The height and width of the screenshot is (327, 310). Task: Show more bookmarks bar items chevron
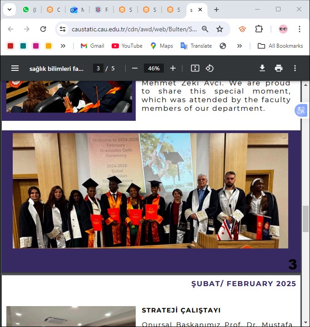[x=239, y=46]
